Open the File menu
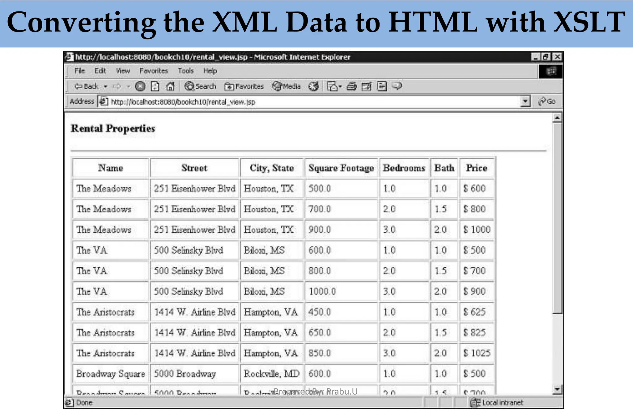Image resolution: width=633 pixels, height=411 pixels. pyautogui.click(x=79, y=71)
